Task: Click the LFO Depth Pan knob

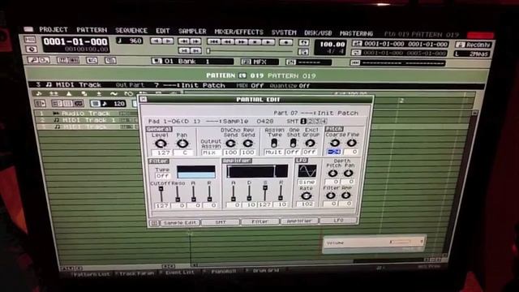Action: click(348, 173)
